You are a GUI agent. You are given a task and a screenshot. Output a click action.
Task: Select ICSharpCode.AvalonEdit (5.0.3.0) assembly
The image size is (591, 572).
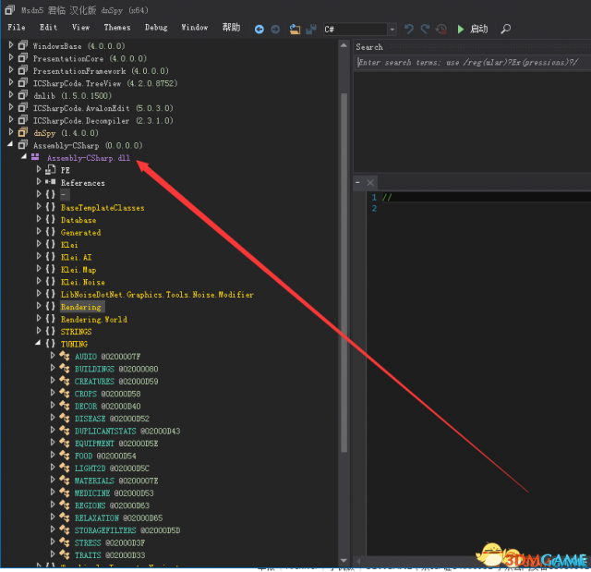(x=103, y=108)
